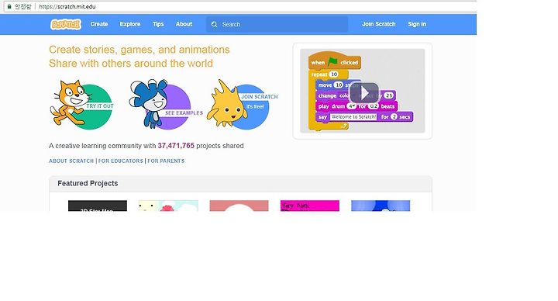
Task: Open the Explore menu item
Action: 130,24
